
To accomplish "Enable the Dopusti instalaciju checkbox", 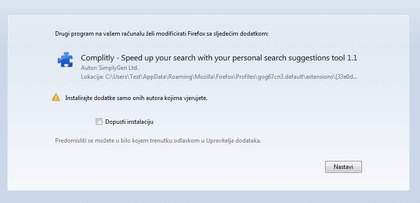I will pyautogui.click(x=99, y=121).
